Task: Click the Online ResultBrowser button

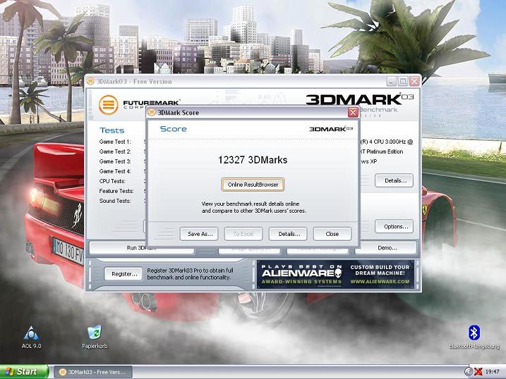Action: (x=253, y=185)
